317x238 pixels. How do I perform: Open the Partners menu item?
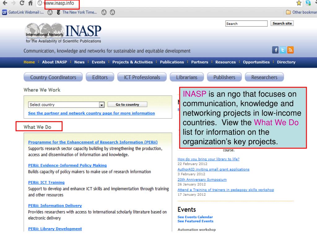200,62
